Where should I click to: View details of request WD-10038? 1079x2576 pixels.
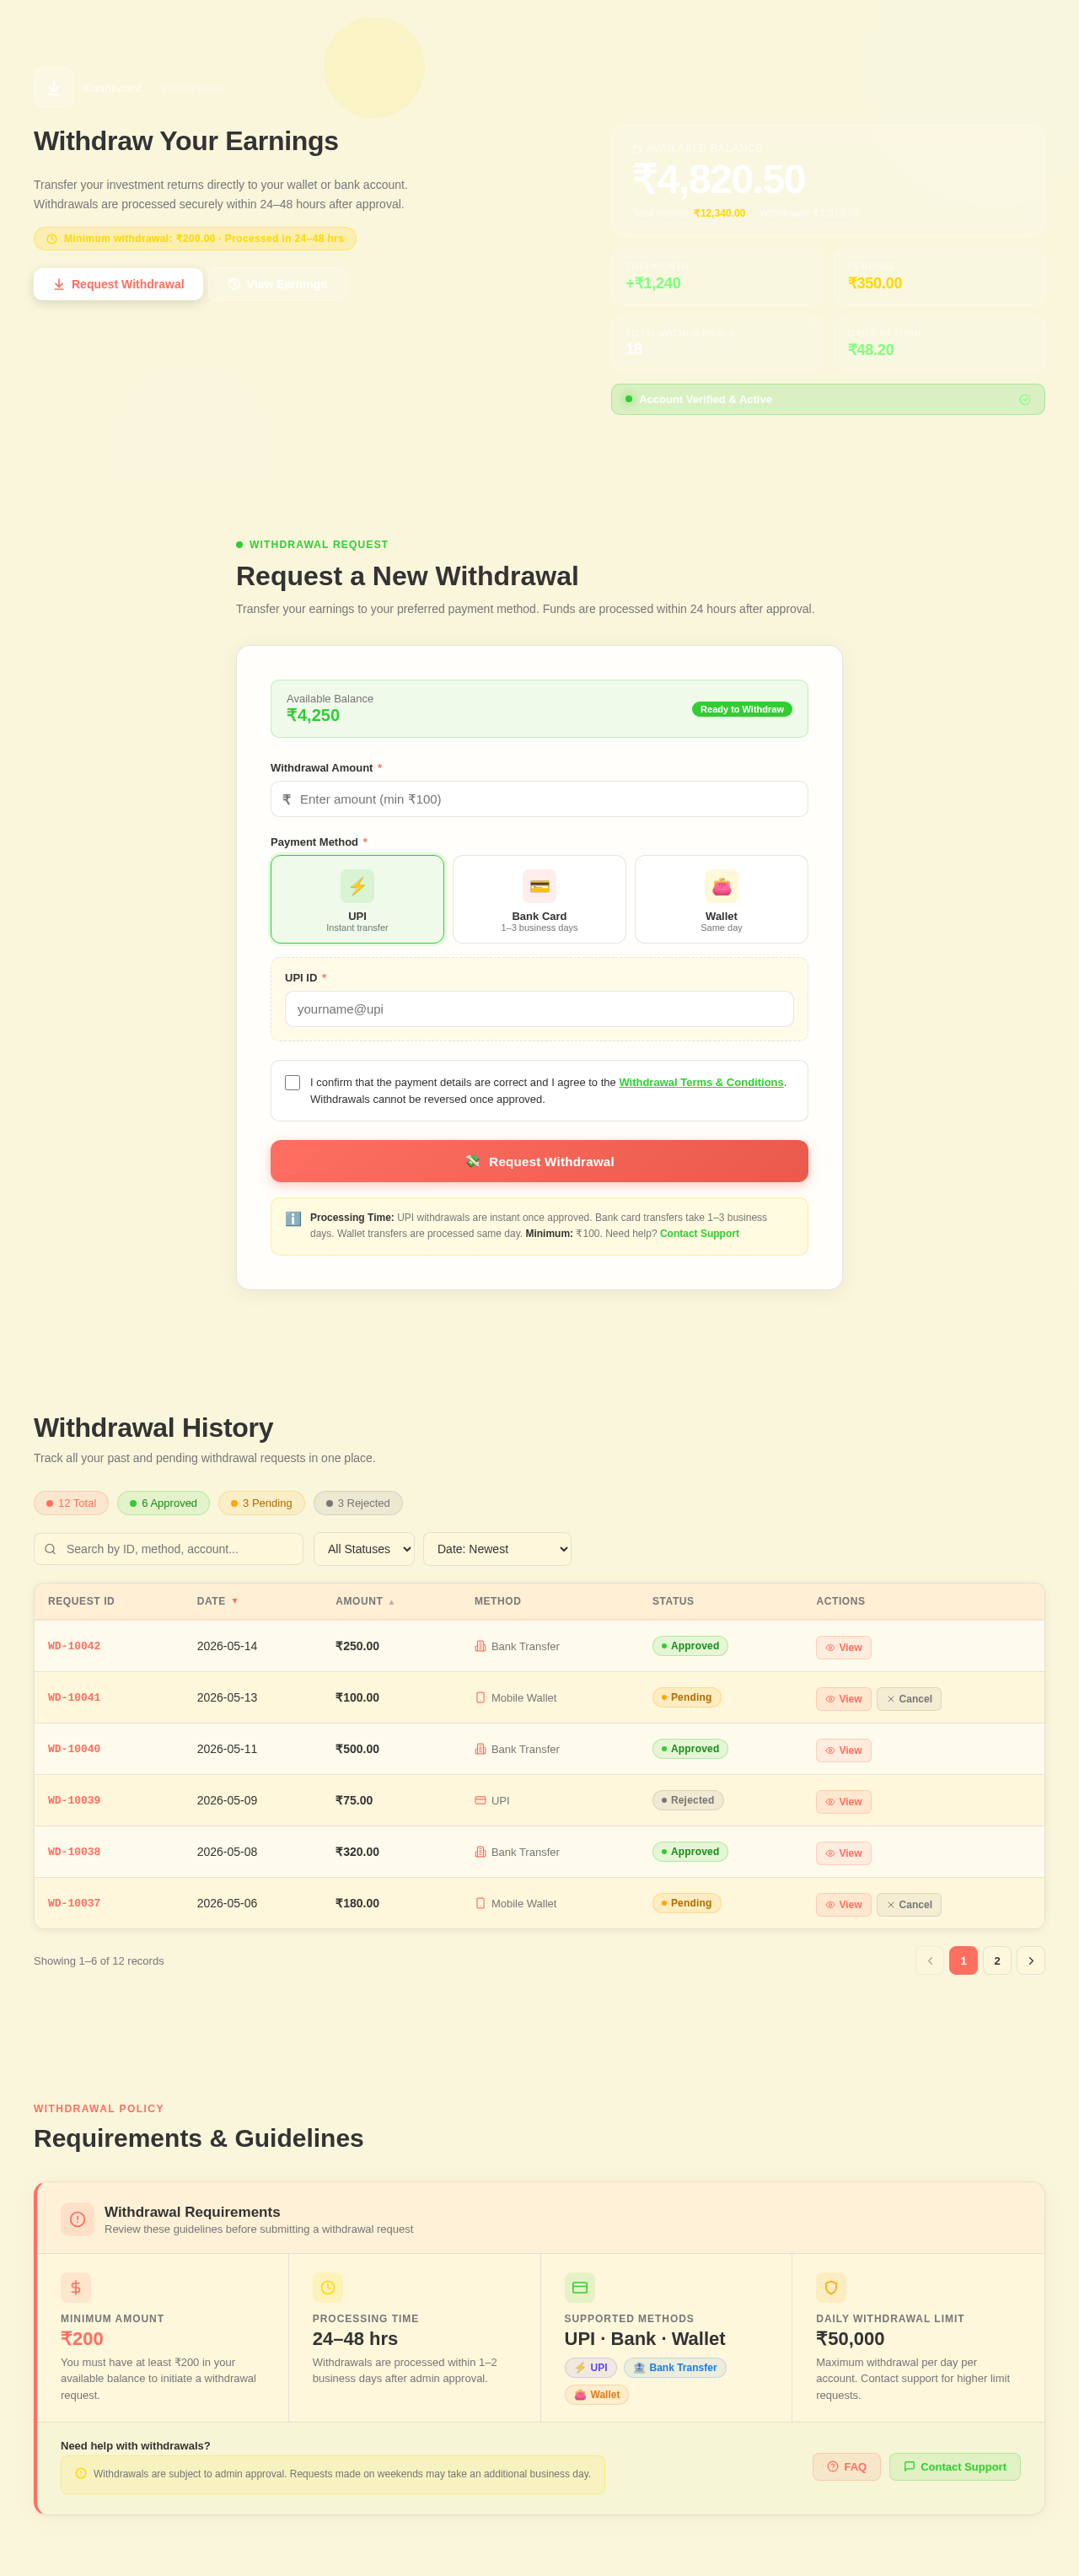pyautogui.click(x=843, y=1853)
